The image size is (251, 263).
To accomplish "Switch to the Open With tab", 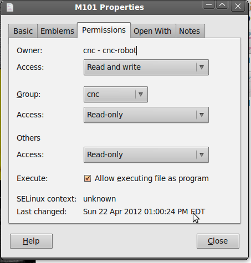I will click(x=152, y=31).
